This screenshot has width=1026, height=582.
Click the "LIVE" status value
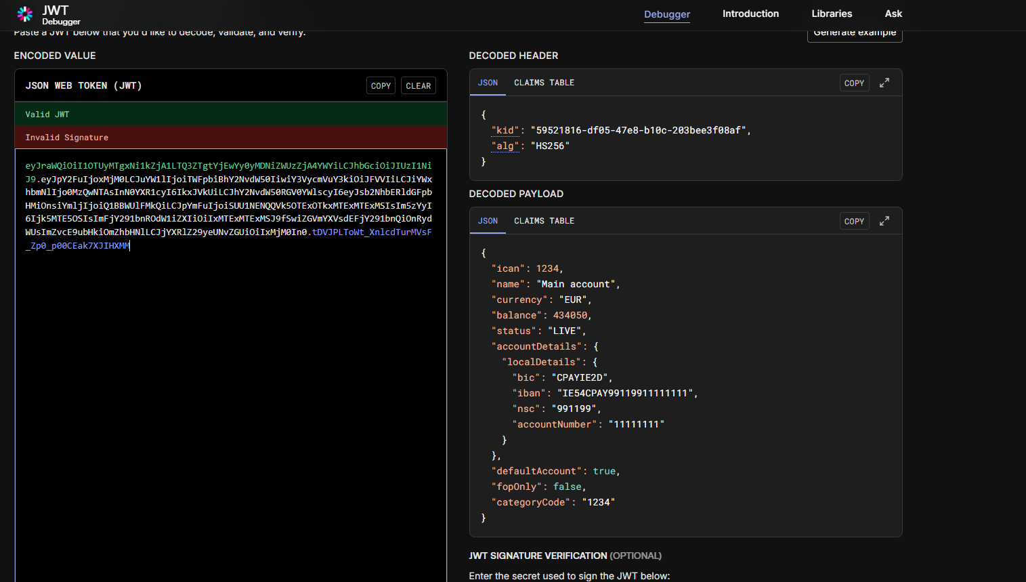pos(564,331)
